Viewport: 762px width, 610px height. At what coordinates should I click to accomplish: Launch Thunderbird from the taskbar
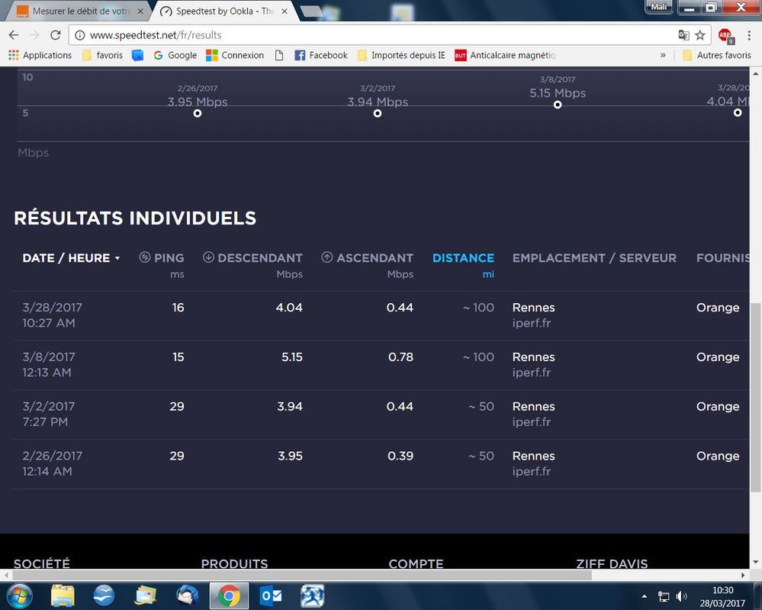(x=187, y=595)
